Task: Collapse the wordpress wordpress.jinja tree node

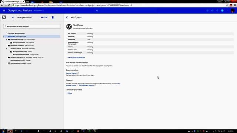Action: coord(4,36)
